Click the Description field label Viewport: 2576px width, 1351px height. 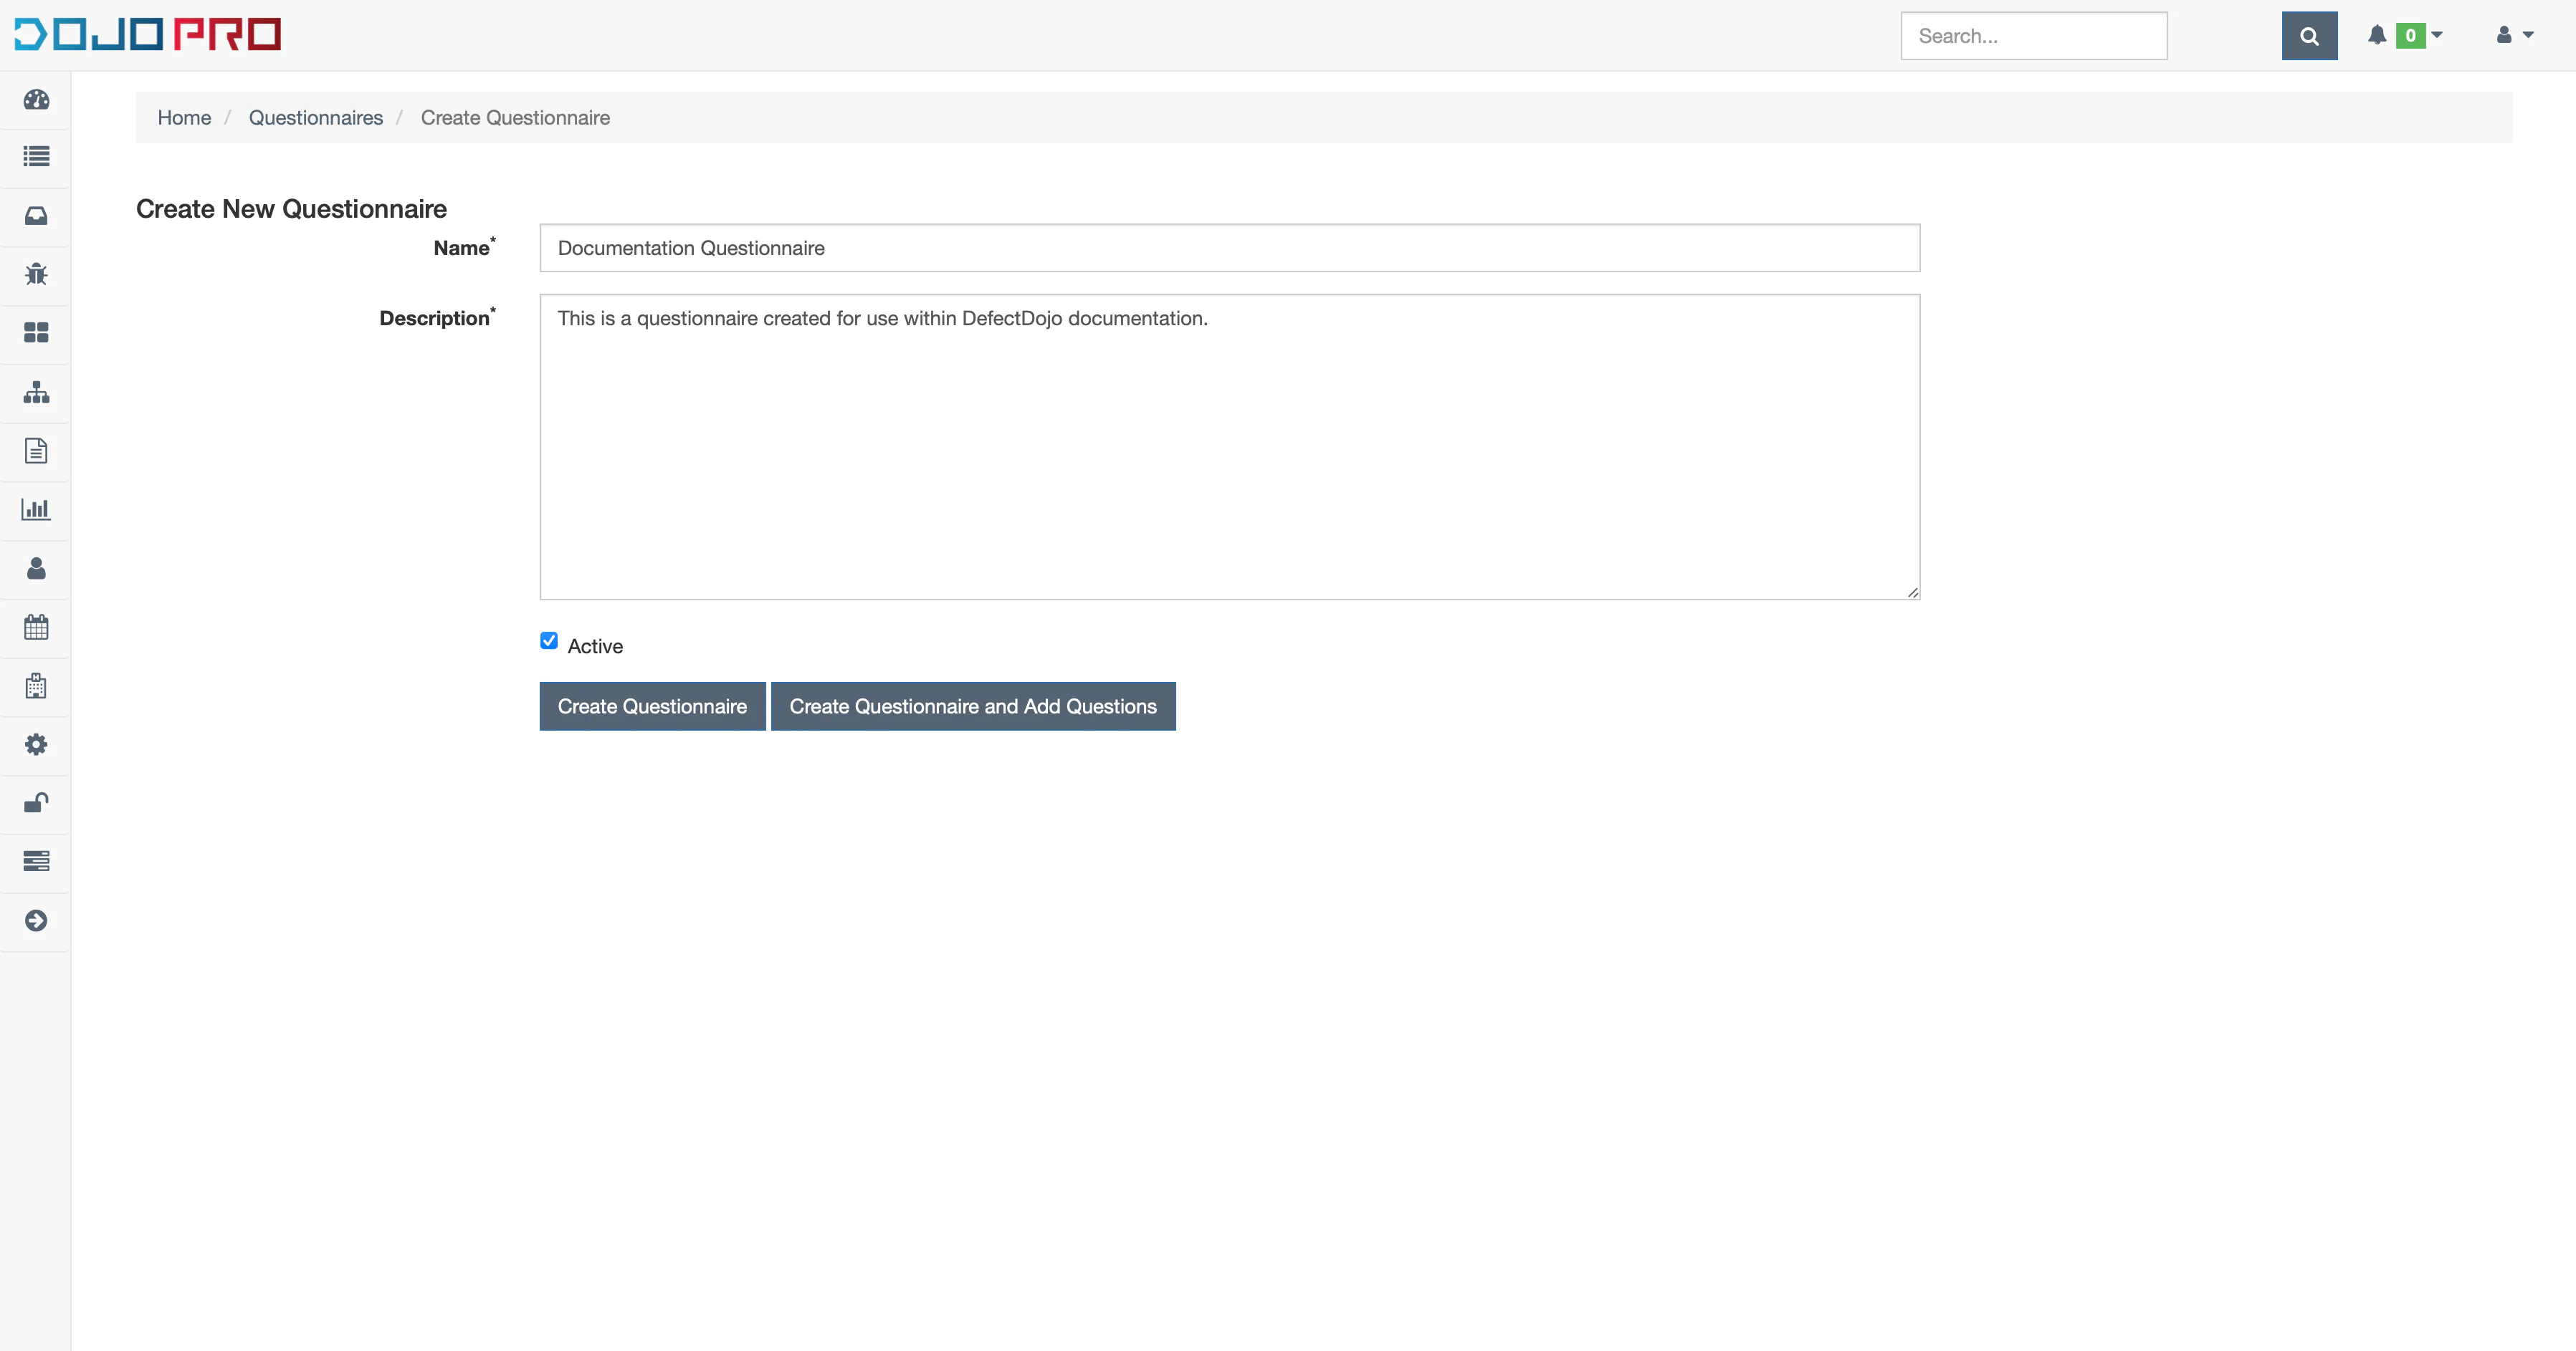coord(437,317)
